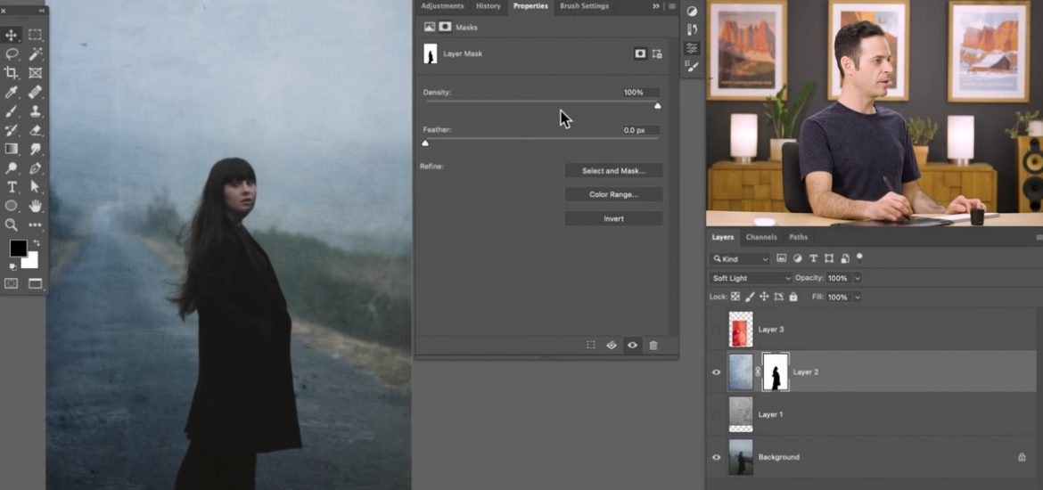Select the Clone Stamp tool
Viewport: 1043px width, 490px height.
[x=36, y=111]
